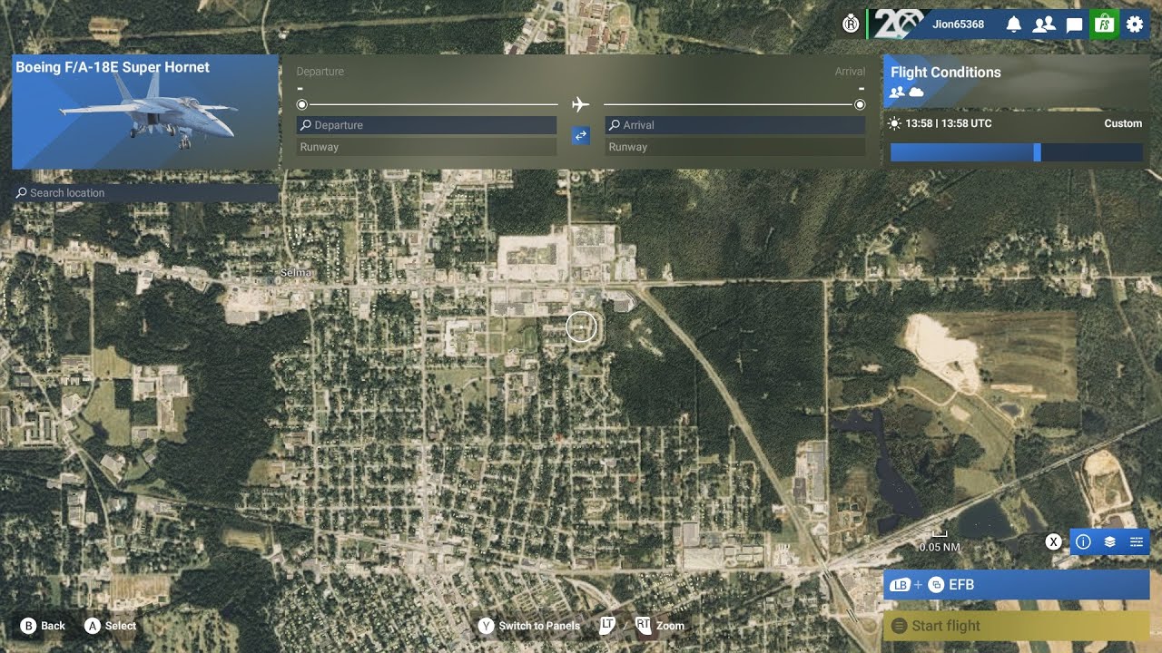Open the arrival Runway selector
Image resolution: width=1162 pixels, height=653 pixels.
735,147
